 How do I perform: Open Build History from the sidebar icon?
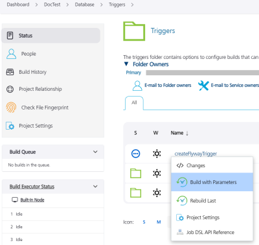10,72
